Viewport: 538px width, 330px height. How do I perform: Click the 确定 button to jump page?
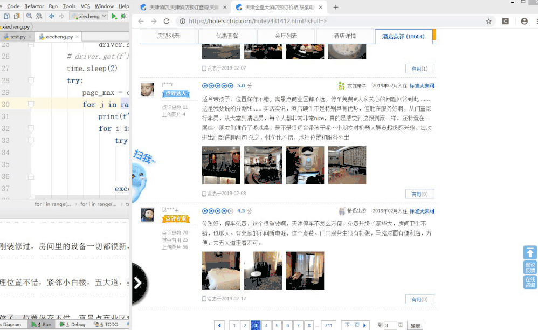(x=415, y=326)
